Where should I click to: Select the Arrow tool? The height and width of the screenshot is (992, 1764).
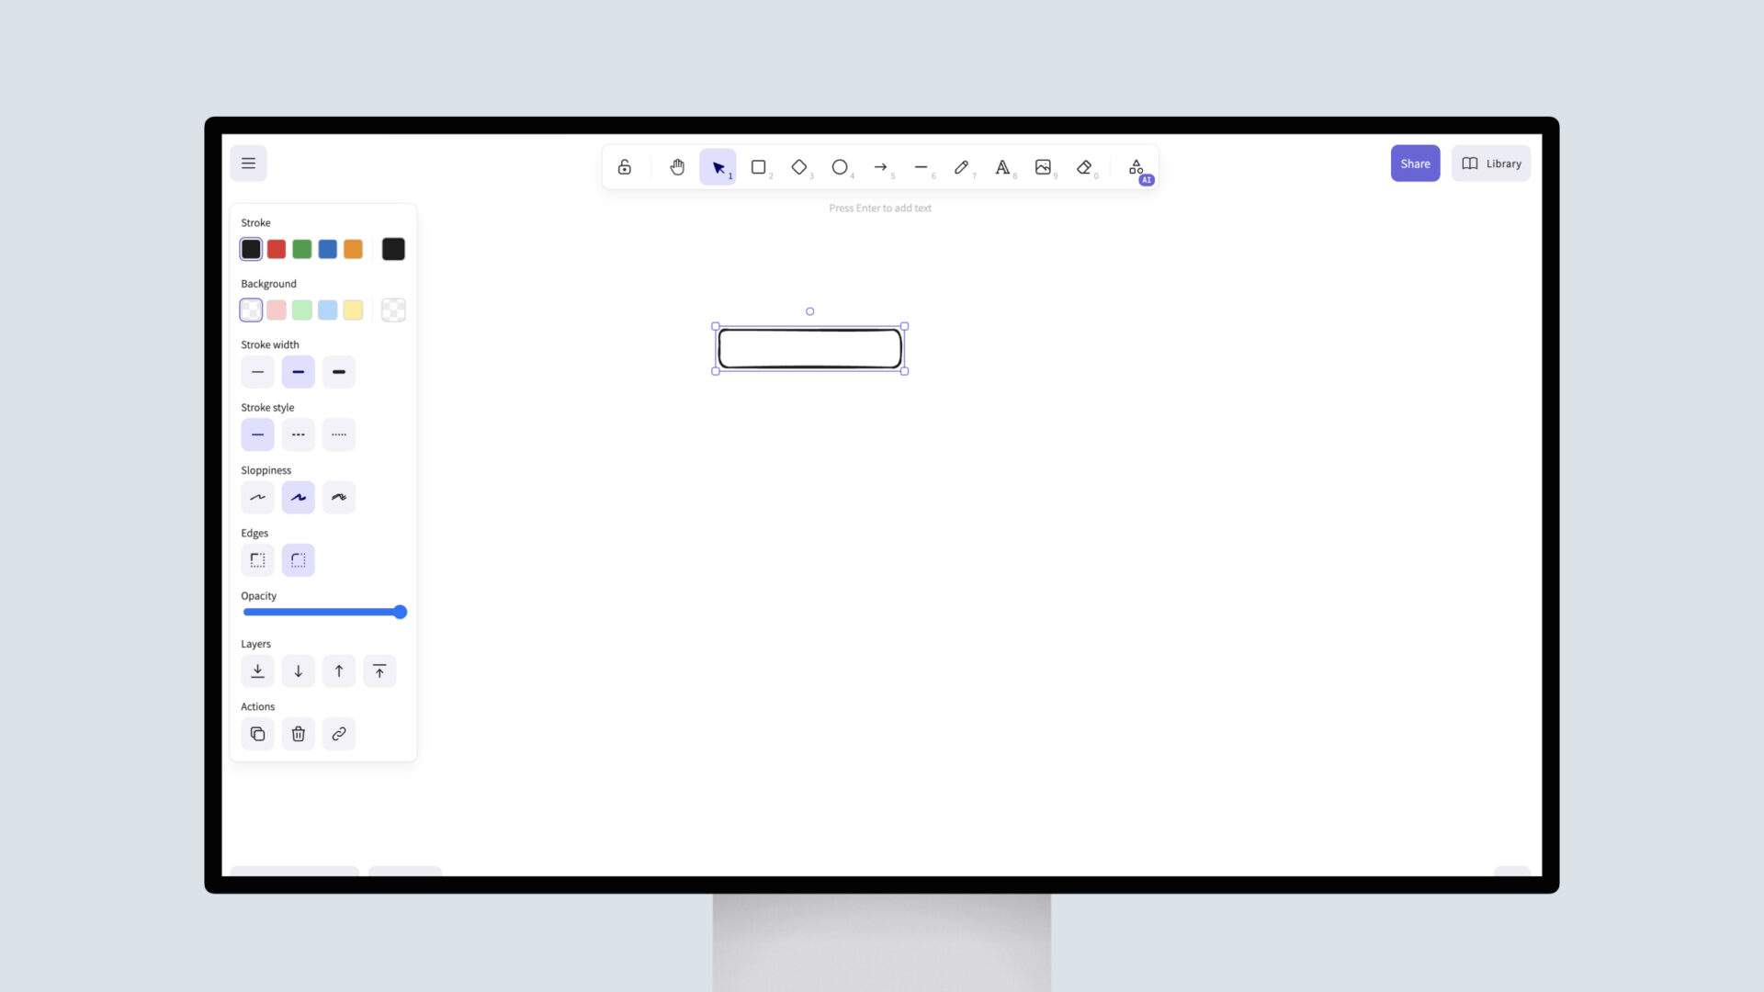coord(880,167)
